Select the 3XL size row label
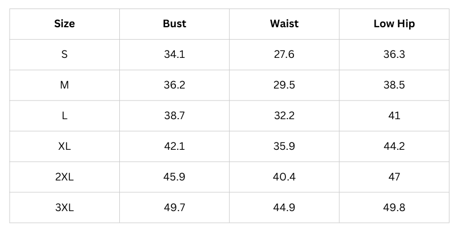 (64, 208)
